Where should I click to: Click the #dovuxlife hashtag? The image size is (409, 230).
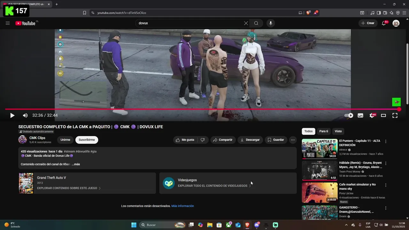(x=83, y=151)
